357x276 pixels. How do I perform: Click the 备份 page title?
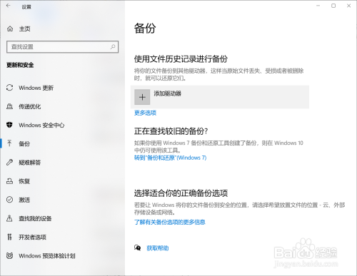(145, 29)
